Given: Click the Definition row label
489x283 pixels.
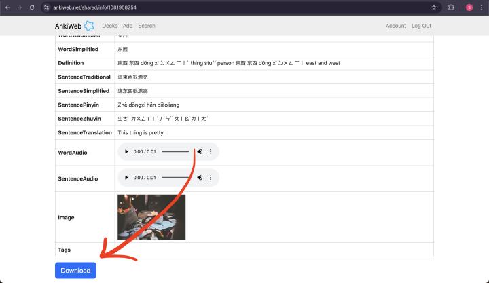Looking at the screenshot, I should (71, 63).
